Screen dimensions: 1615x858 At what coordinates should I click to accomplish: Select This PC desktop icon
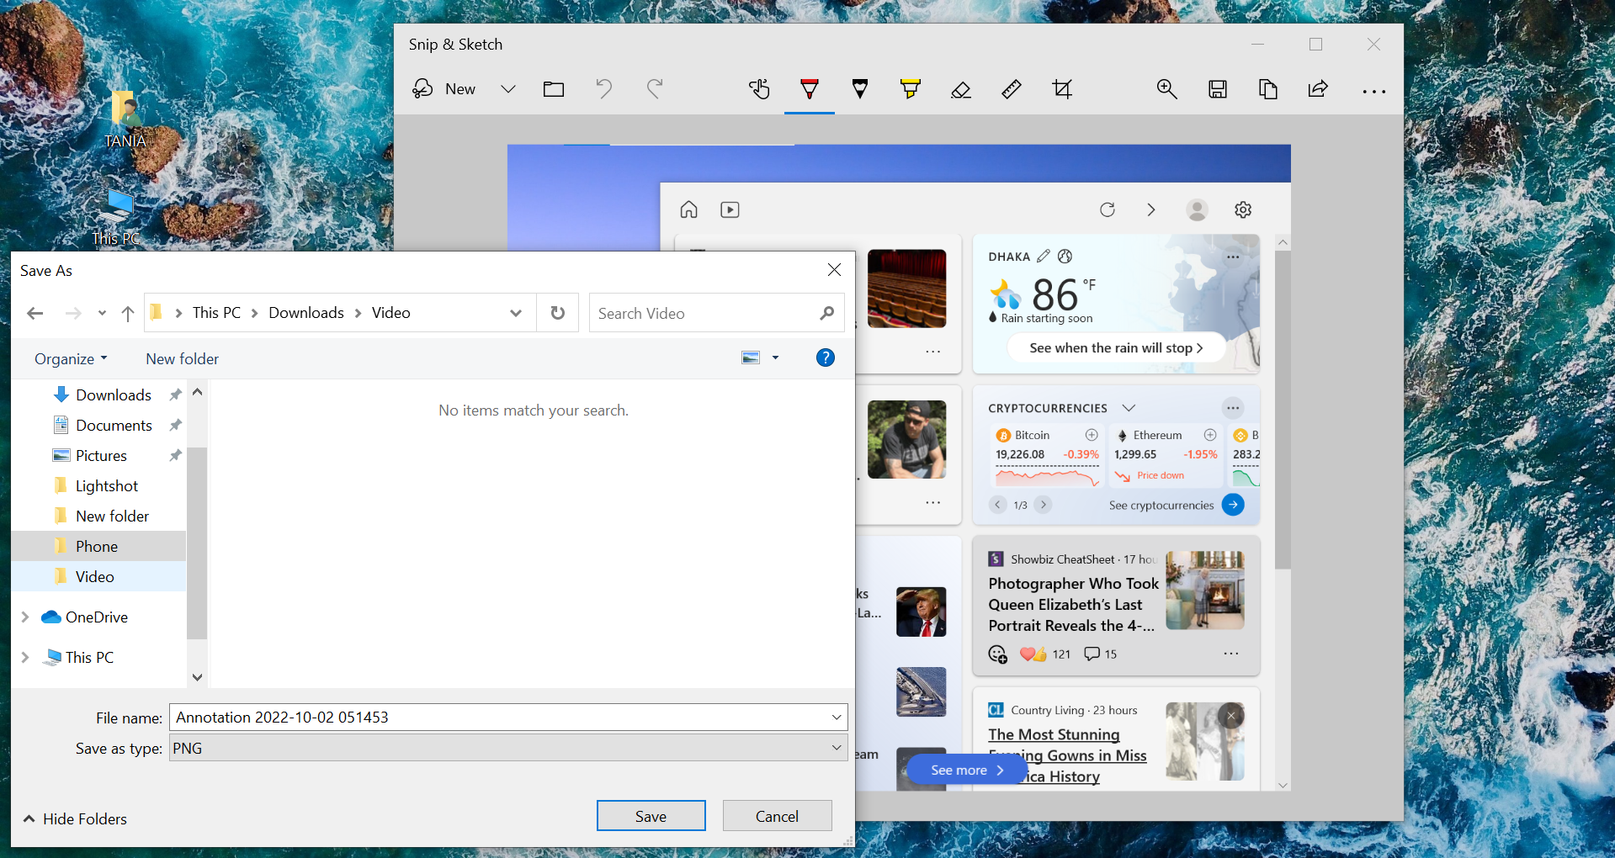pyautogui.click(x=116, y=217)
